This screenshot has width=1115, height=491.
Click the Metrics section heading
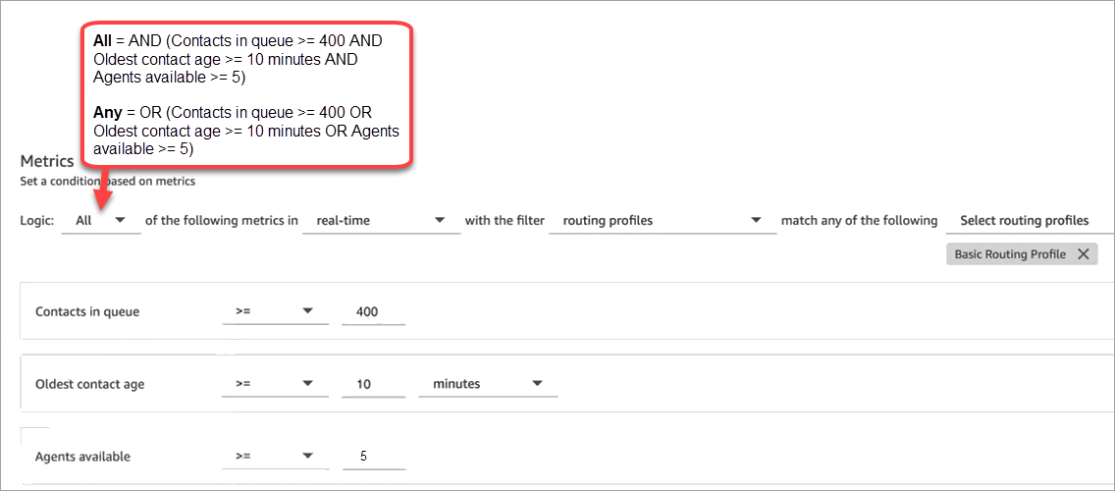(47, 161)
